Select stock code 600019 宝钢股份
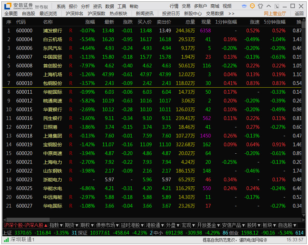308x245 pixels. pos(152,144)
